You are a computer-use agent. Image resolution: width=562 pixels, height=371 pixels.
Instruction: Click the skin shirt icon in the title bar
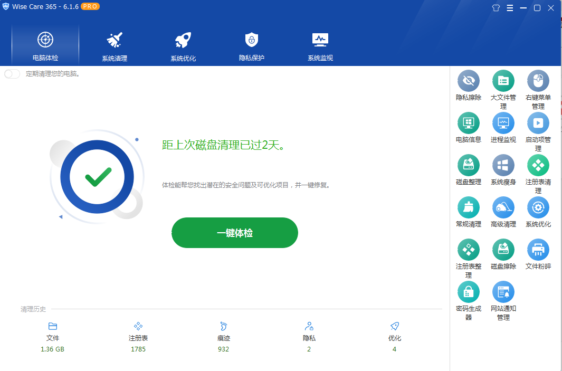pos(496,8)
